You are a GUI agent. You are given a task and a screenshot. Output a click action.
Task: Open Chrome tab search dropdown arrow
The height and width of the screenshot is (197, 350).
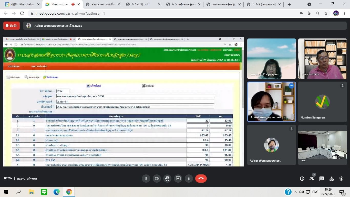click(x=309, y=4)
